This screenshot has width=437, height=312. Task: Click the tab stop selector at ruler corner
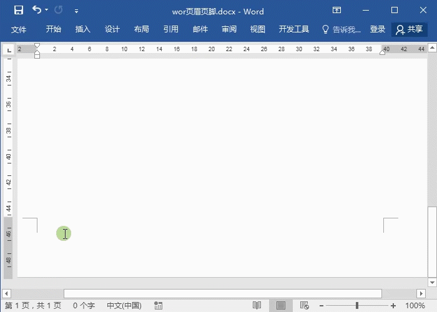click(x=9, y=50)
